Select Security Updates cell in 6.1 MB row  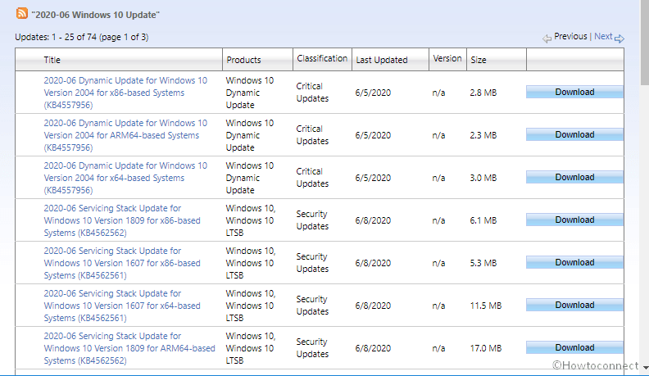coord(312,220)
